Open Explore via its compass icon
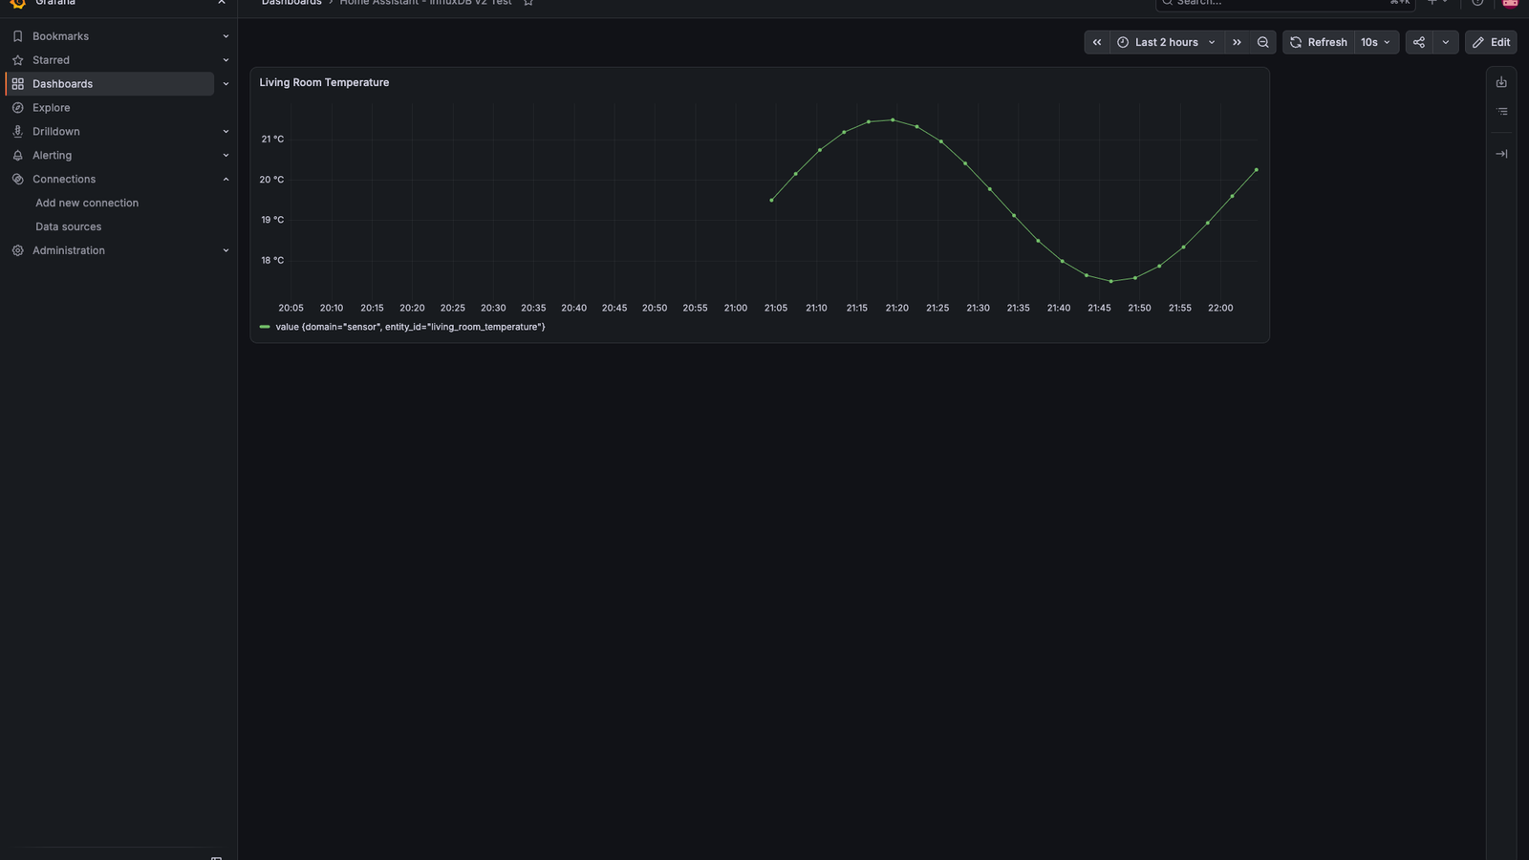Screen dimensions: 1529x860 pos(17,108)
